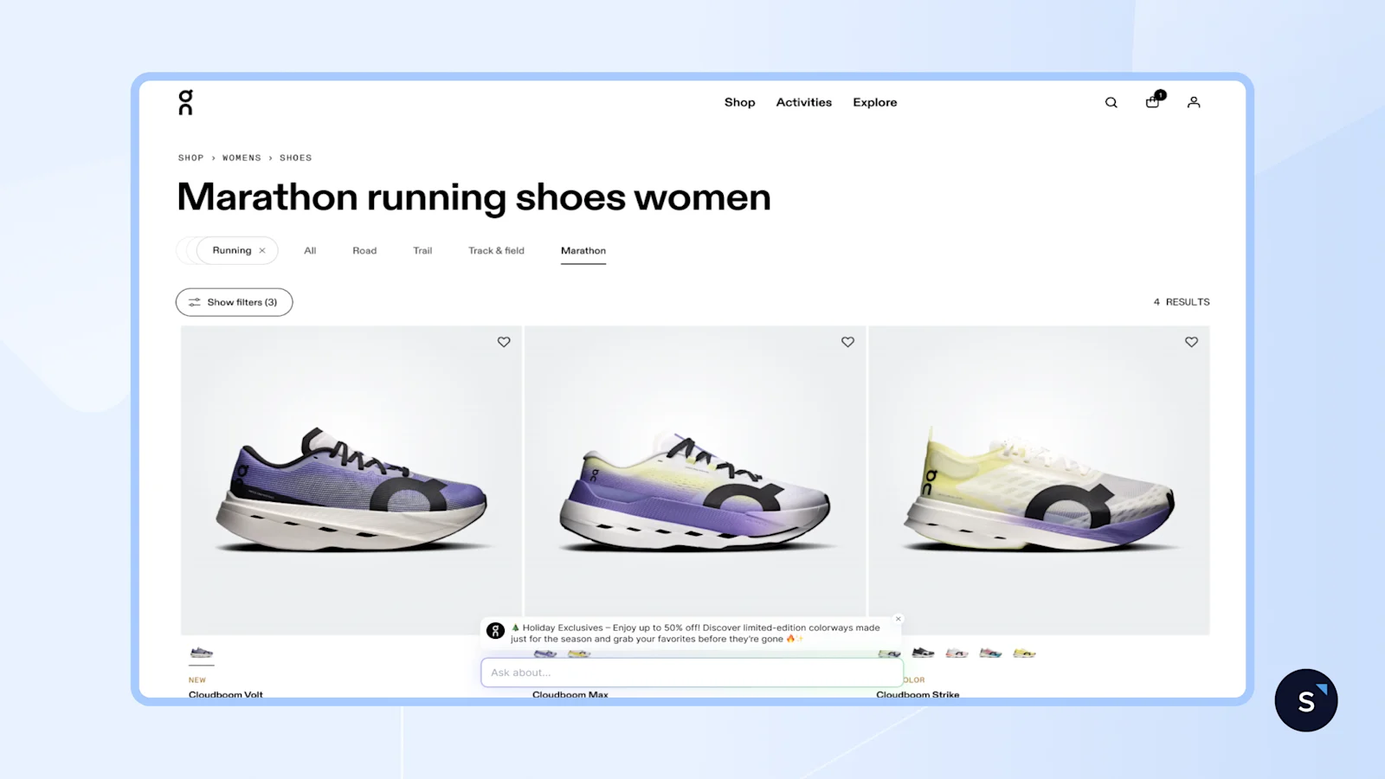Click the Marathon running shoes women heading
The height and width of the screenshot is (779, 1385).
473,197
